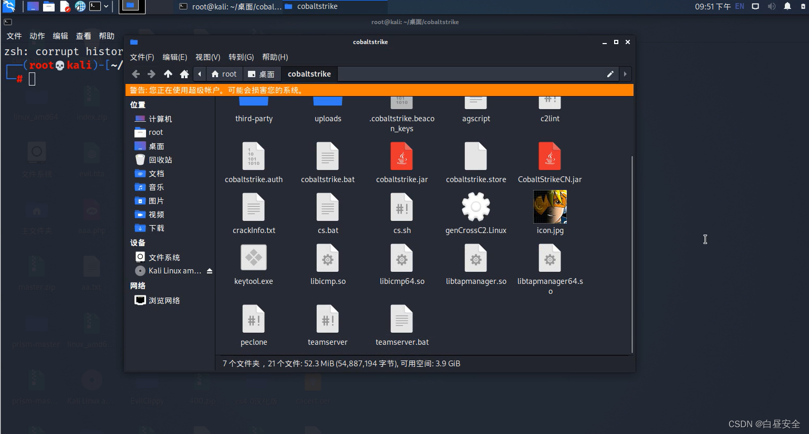The image size is (809, 434).
Task: Jump to root in the path bar
Action: click(224, 74)
